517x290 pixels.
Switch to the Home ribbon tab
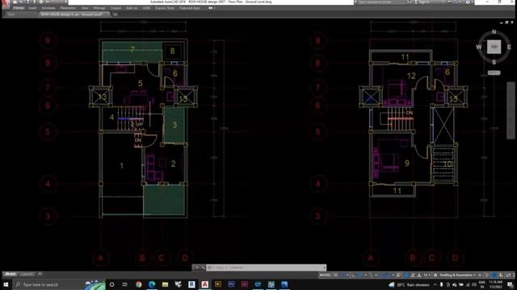pyautogui.click(x=19, y=8)
